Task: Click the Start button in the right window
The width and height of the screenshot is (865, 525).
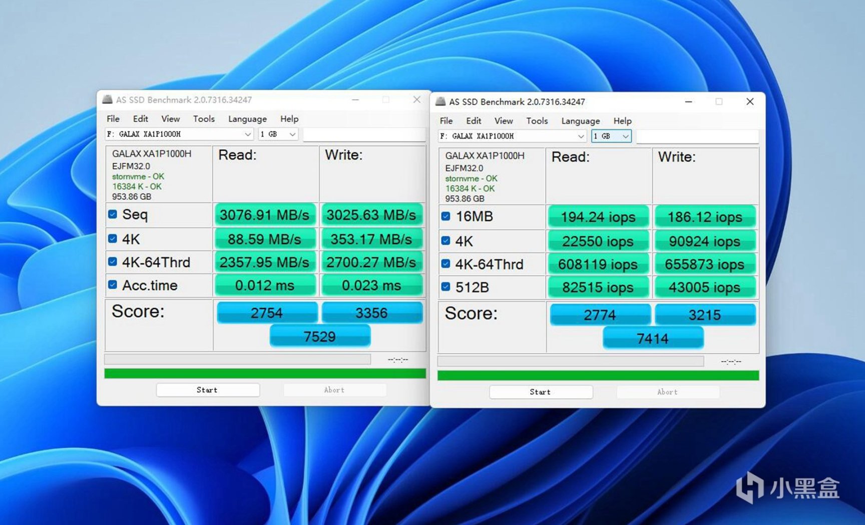Action: (541, 392)
